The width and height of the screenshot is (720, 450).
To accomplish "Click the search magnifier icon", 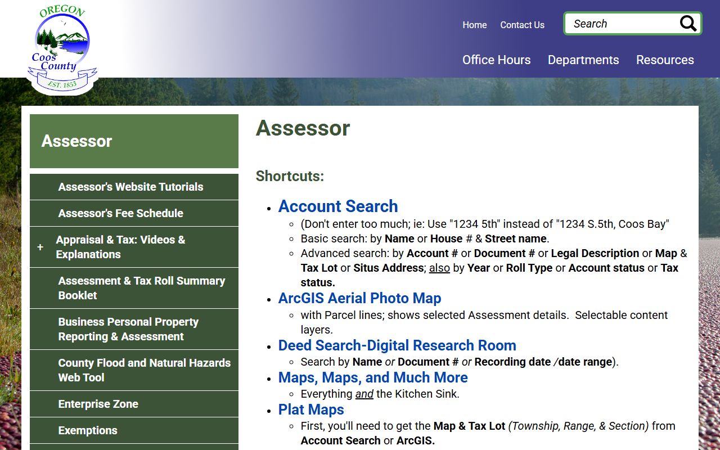I will [688, 24].
